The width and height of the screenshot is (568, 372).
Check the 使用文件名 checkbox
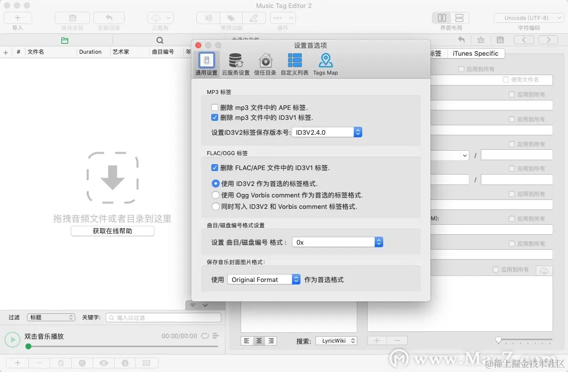point(506,80)
